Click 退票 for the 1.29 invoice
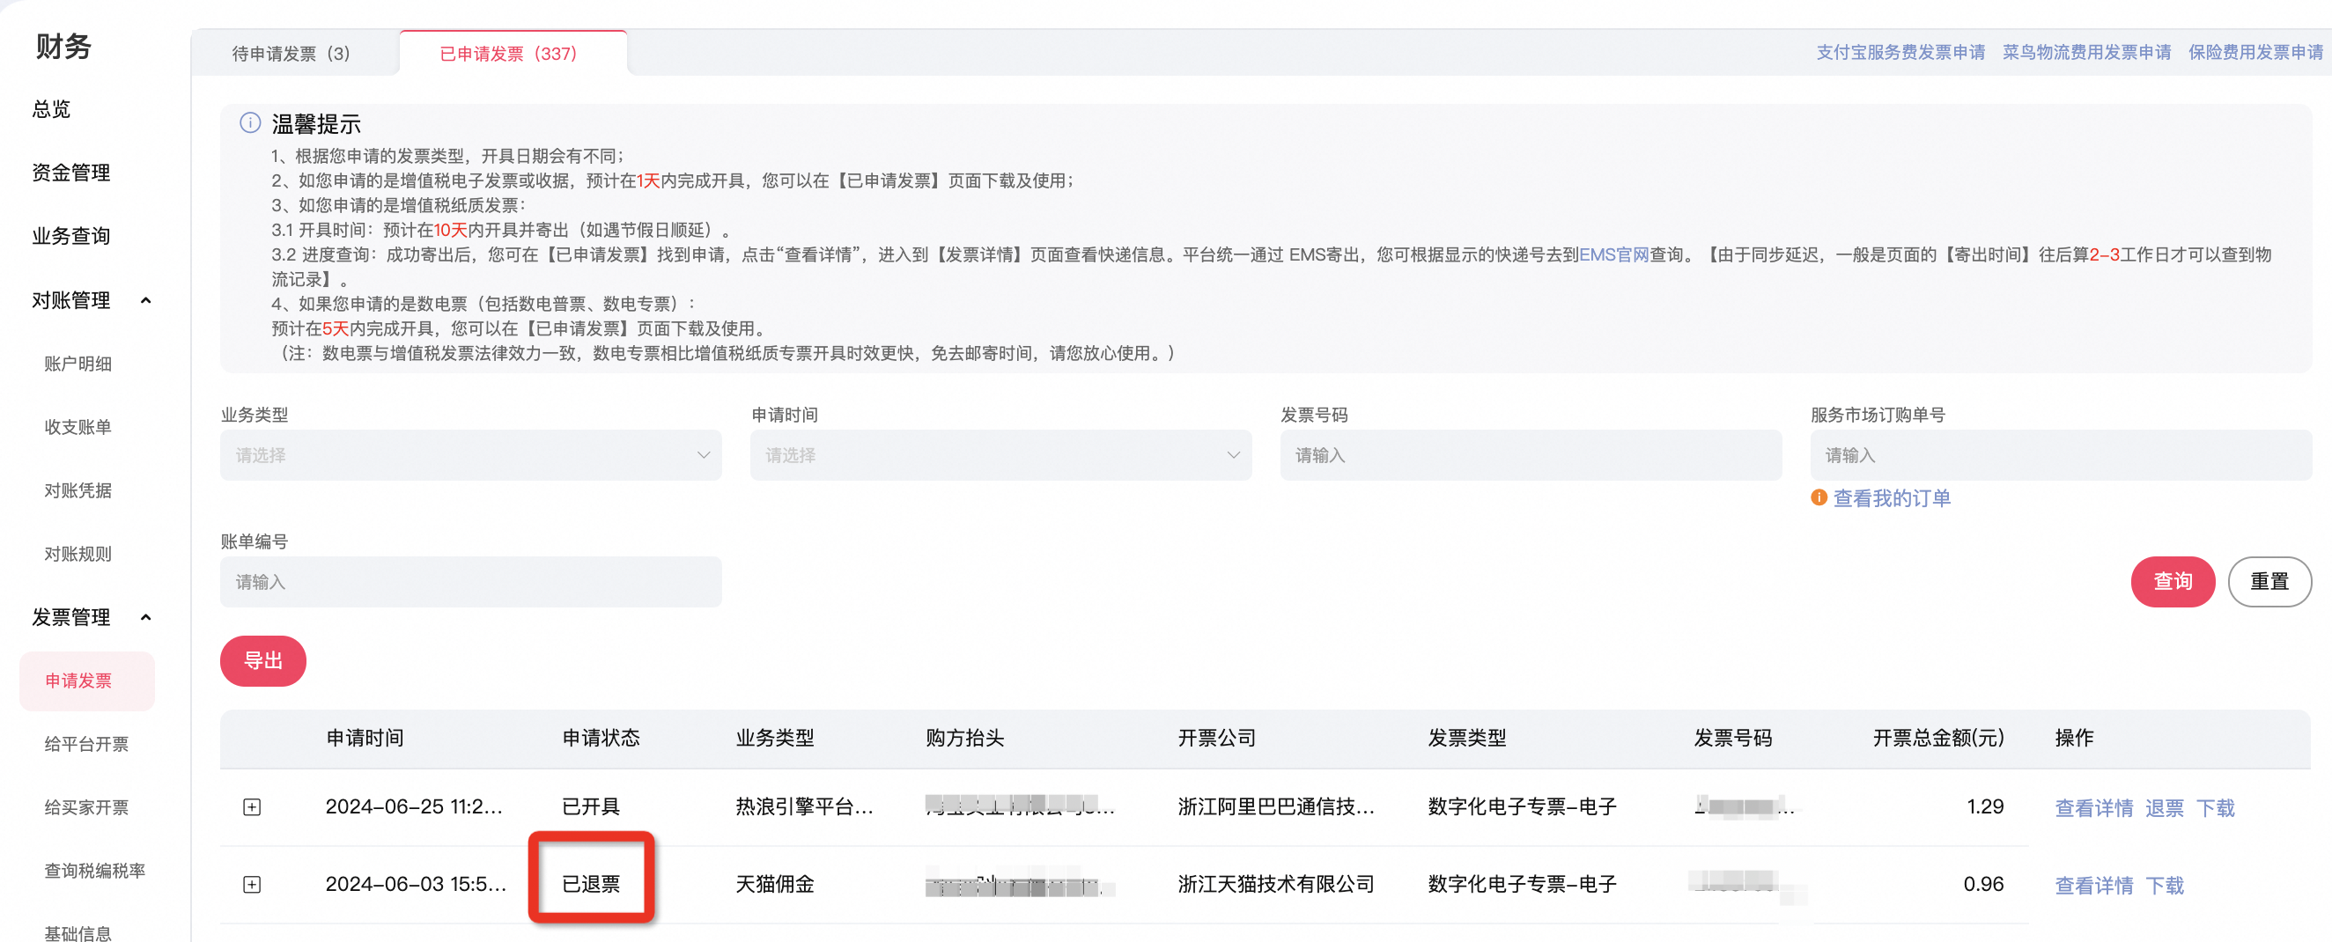Image resolution: width=2332 pixels, height=942 pixels. tap(2165, 807)
